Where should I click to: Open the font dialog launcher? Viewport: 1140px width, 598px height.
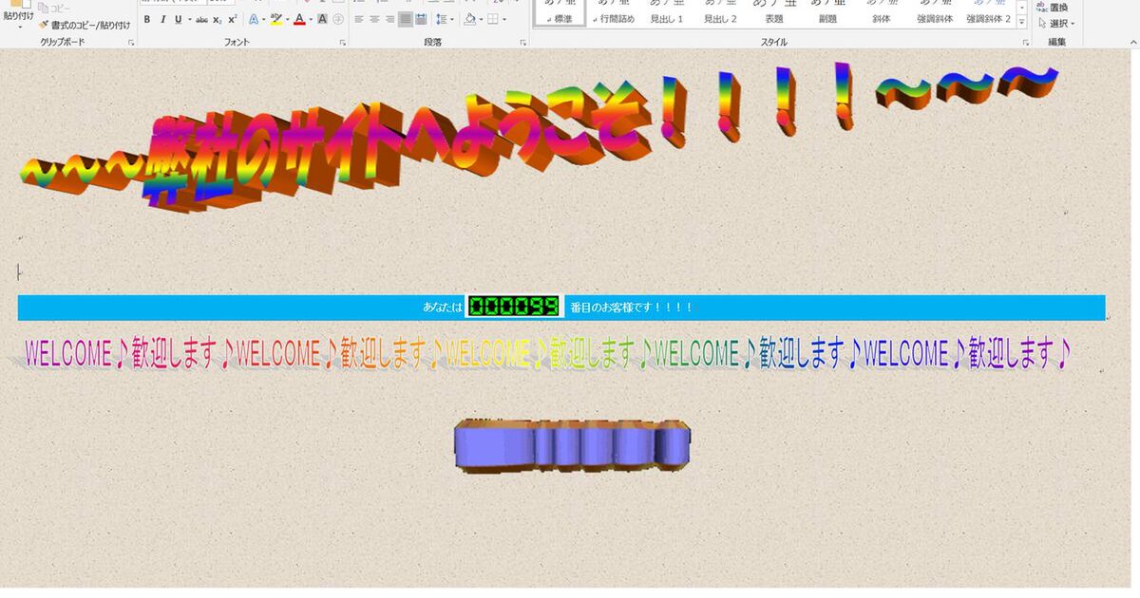pyautogui.click(x=342, y=43)
